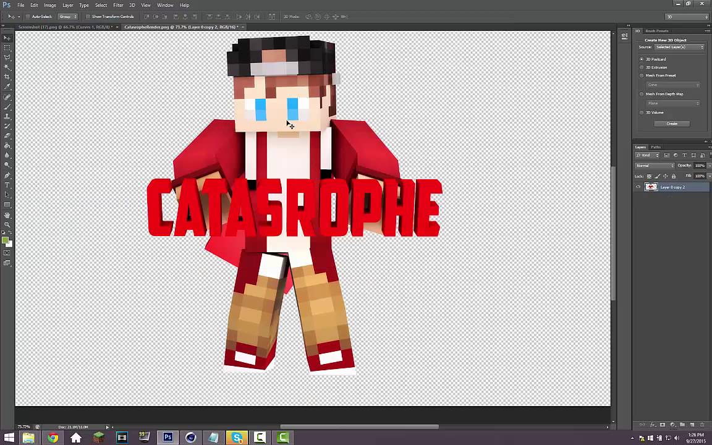The image size is (712, 445).
Task: Select the Move tool in the toolbox
Action: pos(7,38)
